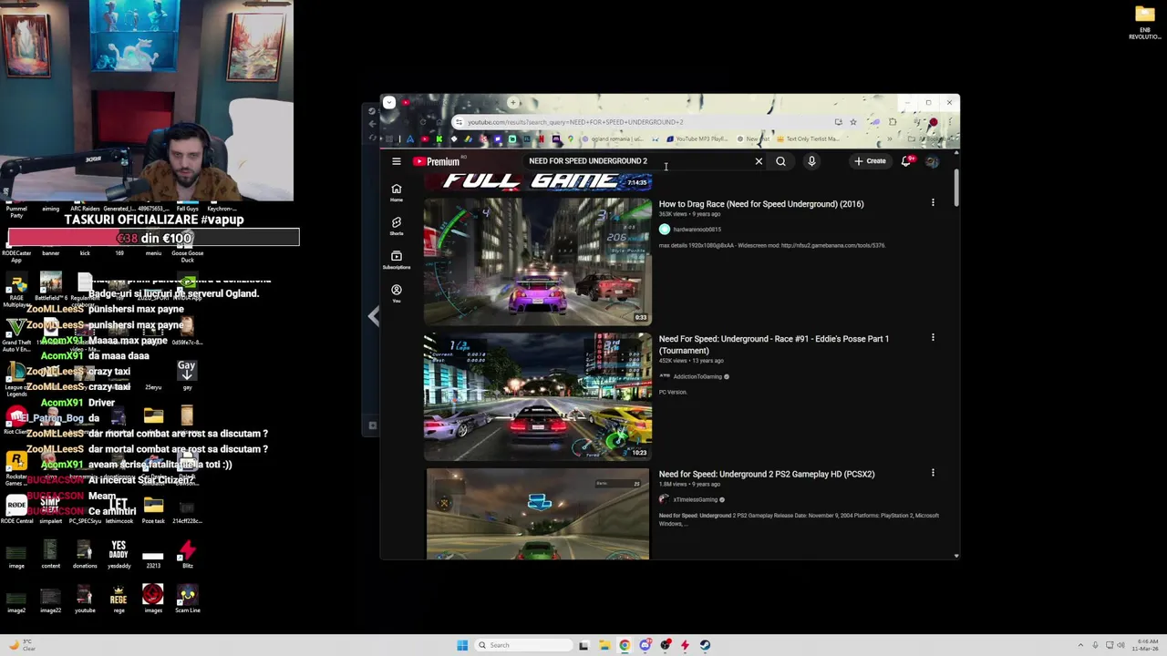
Task: Play Race #91 Eddie's Posse thumbnail
Action: pos(538,396)
